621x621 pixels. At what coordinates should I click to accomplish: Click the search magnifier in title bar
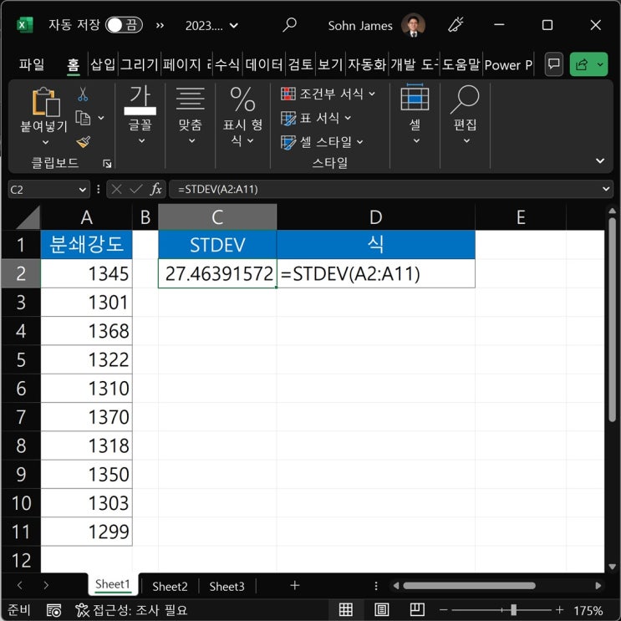coord(289,25)
